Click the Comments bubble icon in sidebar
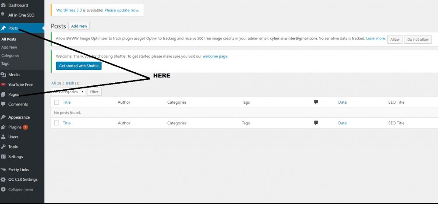 [4, 104]
